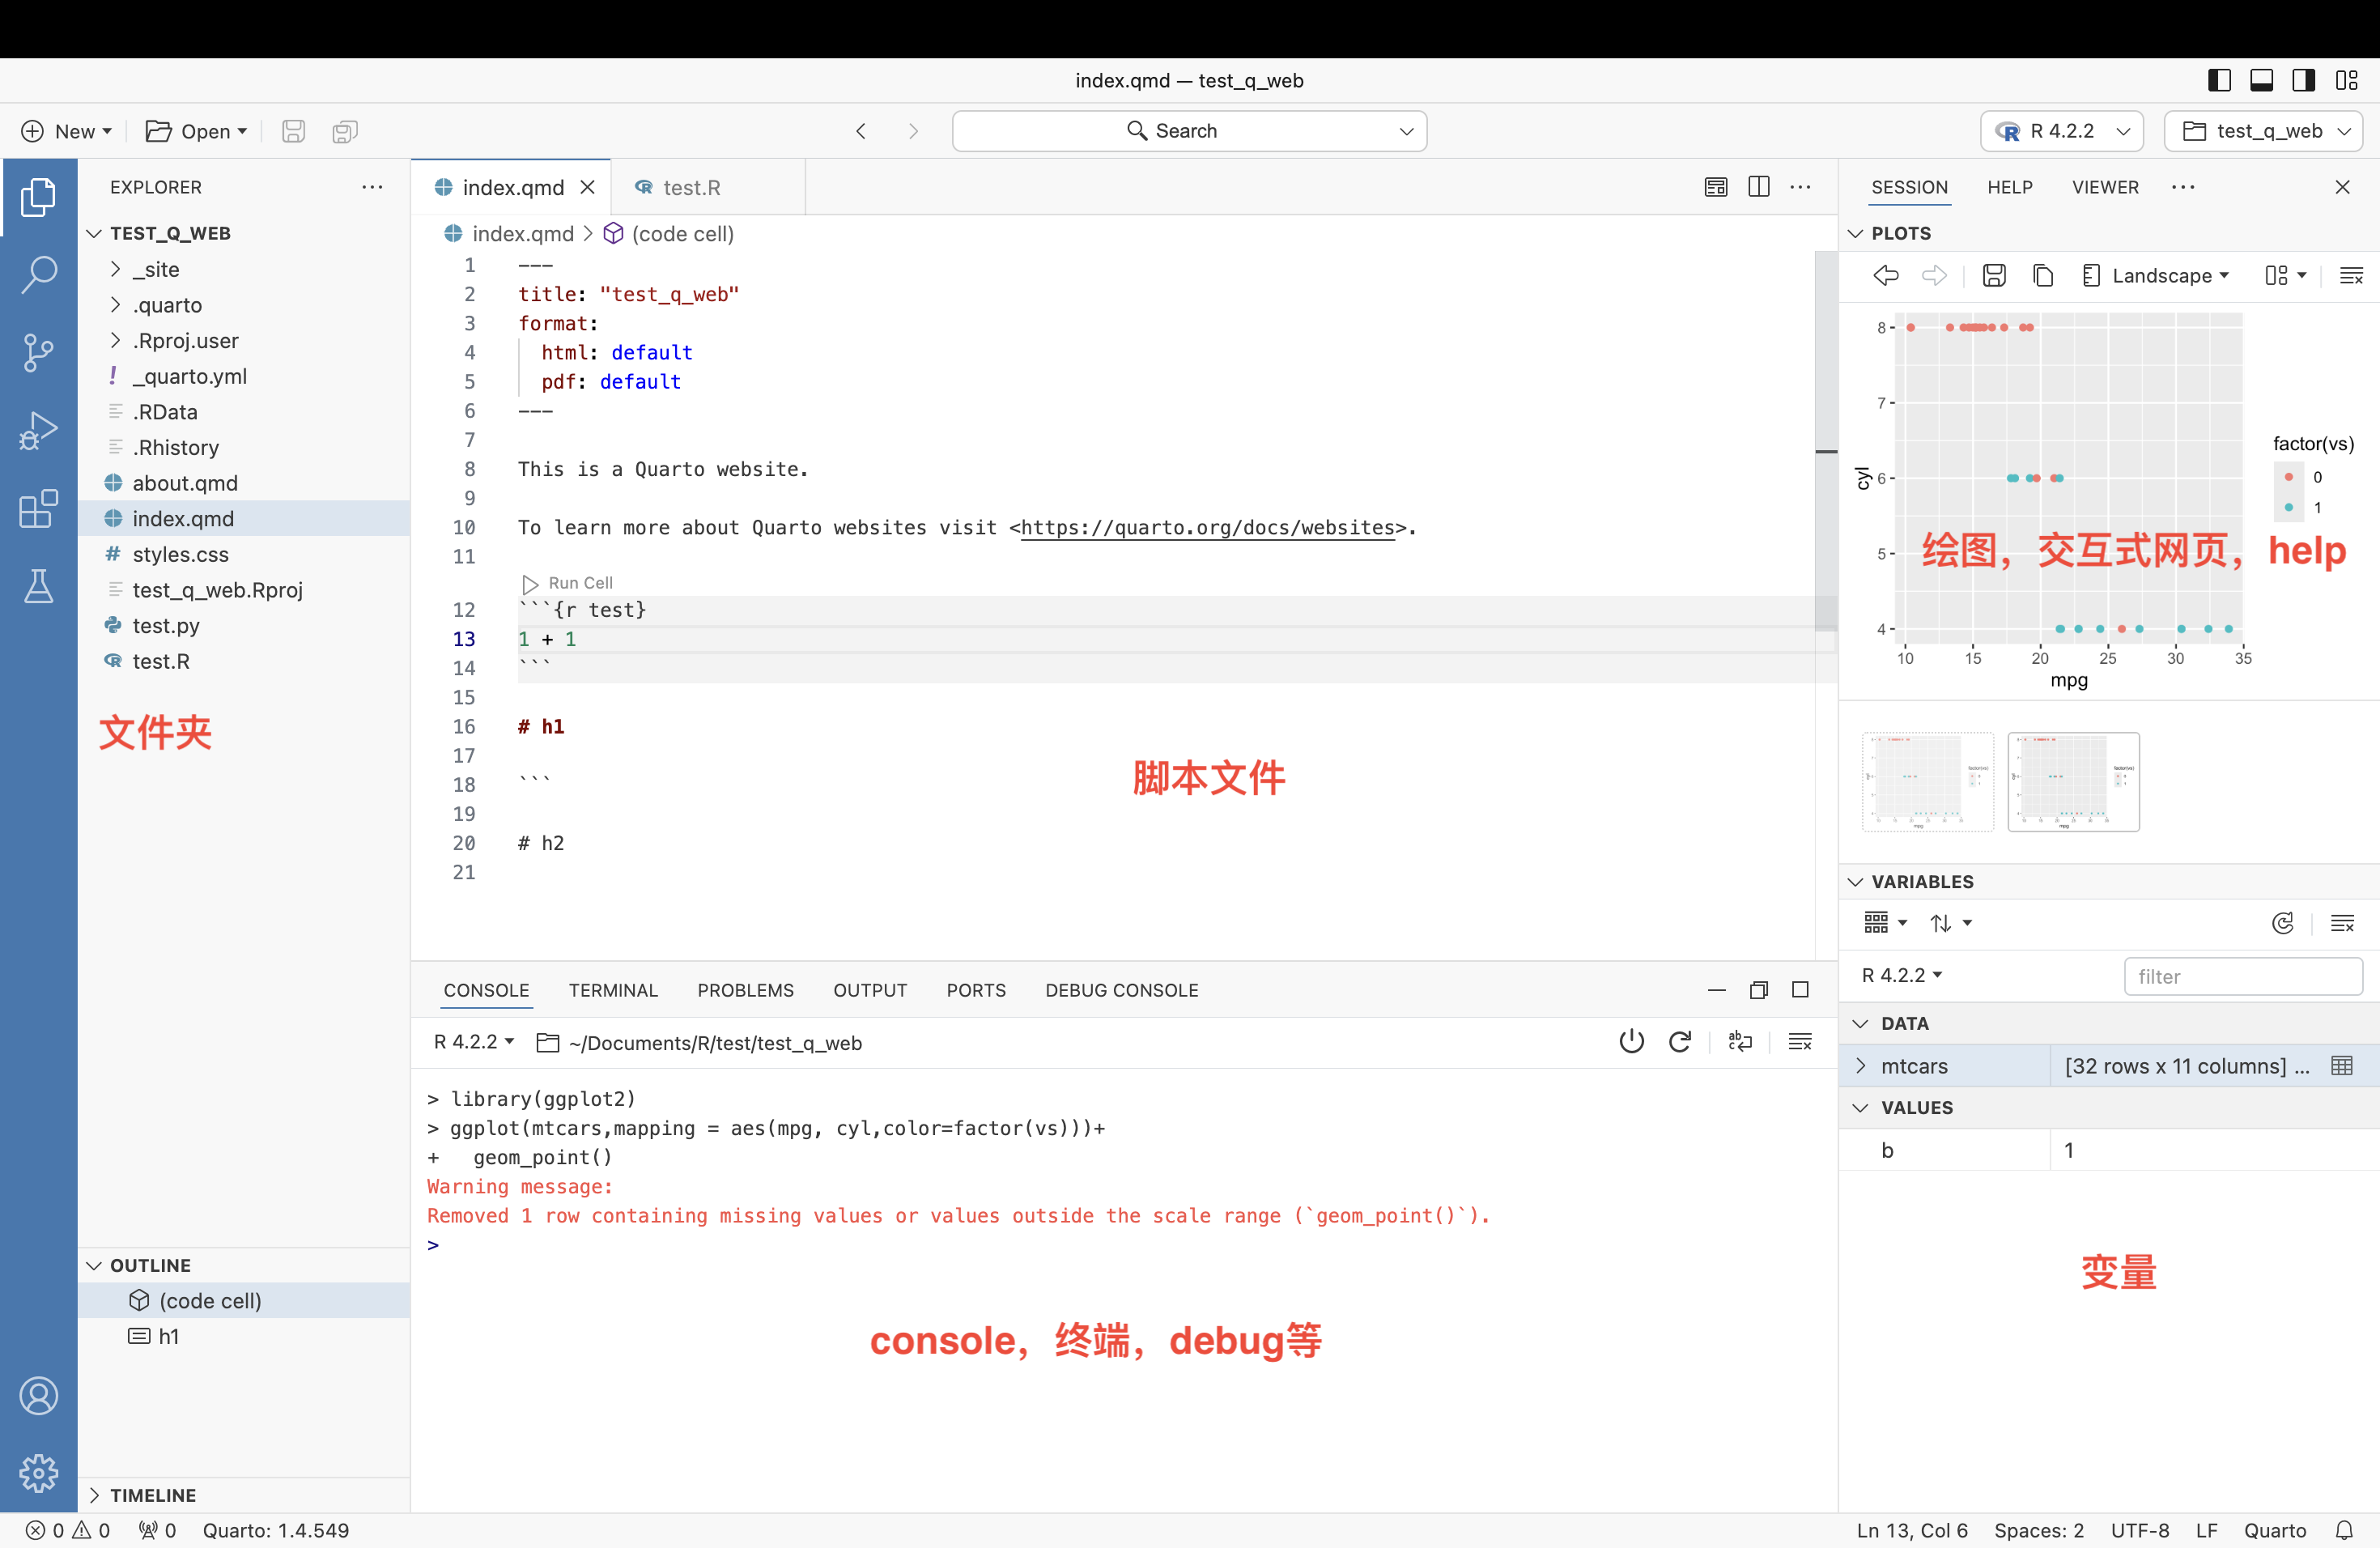Switch to the OUTPUT tab
The height and width of the screenshot is (1548, 2380).
click(870, 990)
